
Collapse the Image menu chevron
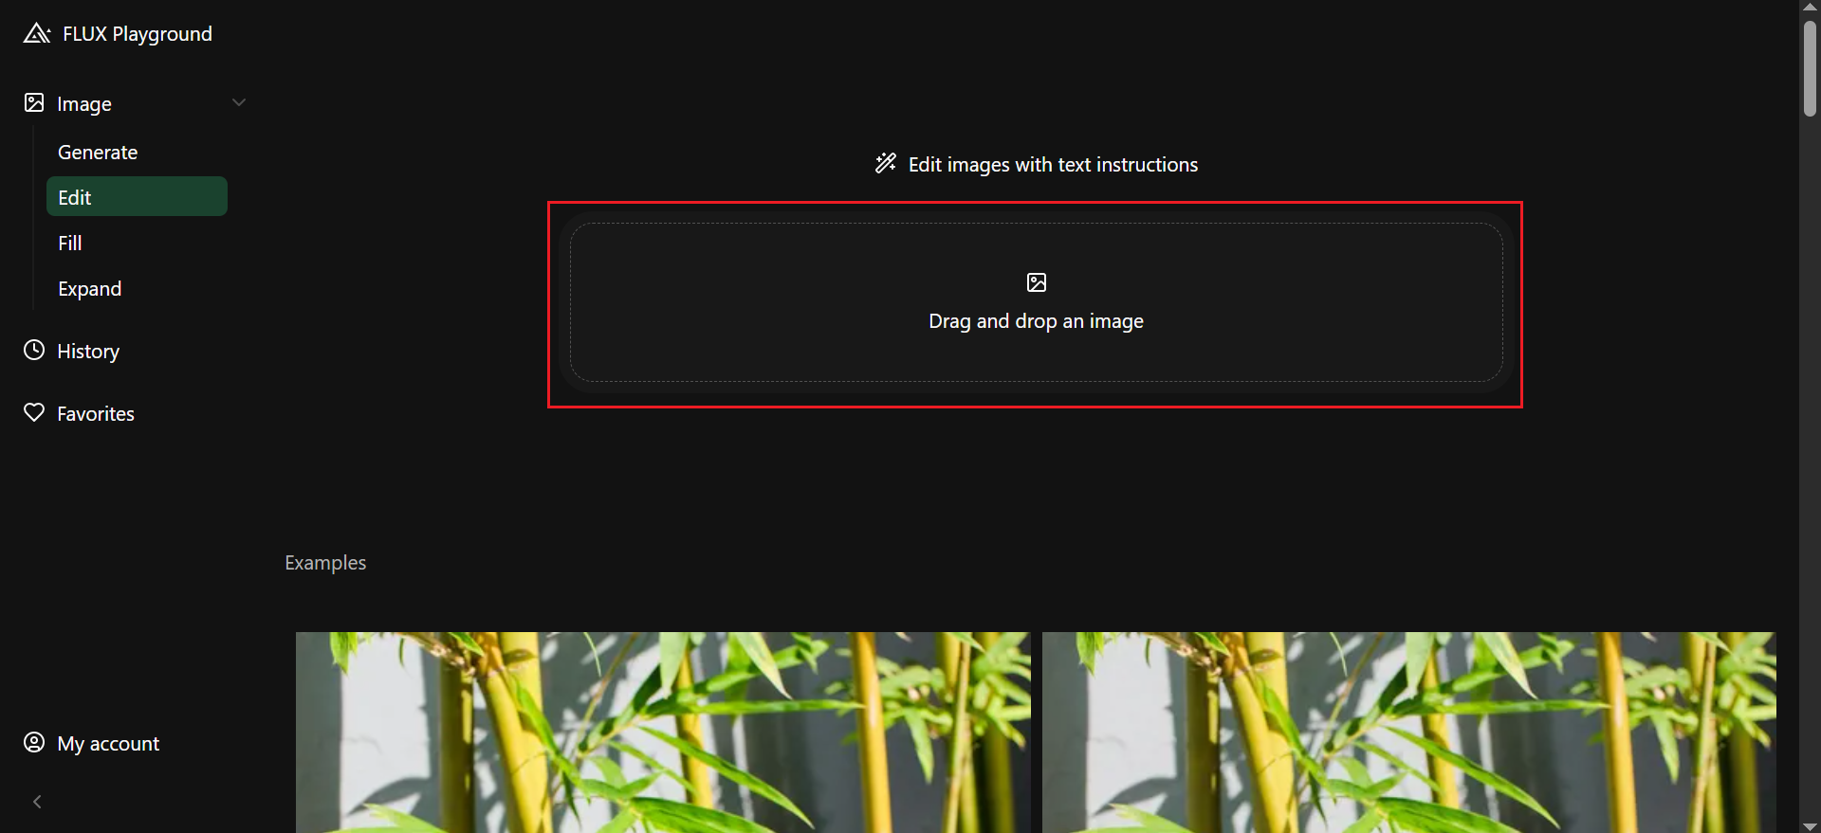(x=239, y=102)
